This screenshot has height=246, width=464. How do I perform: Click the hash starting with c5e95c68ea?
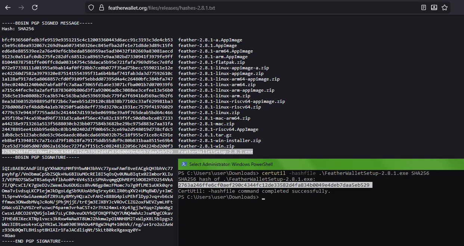87,45
